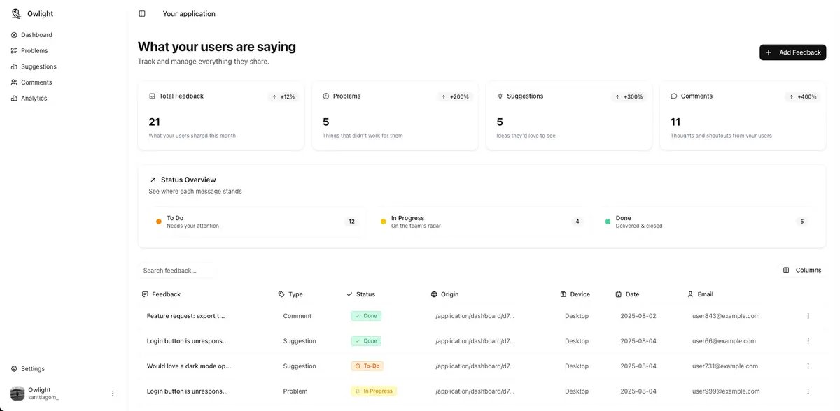This screenshot has height=411, width=840.
Task: Toggle the sidebar panel icon
Action: (x=142, y=13)
